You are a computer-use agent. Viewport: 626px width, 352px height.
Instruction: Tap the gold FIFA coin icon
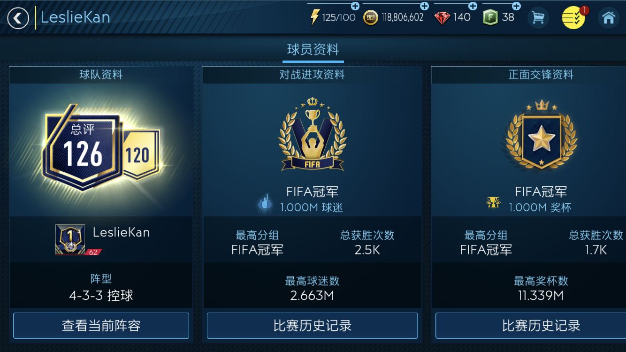[371, 18]
